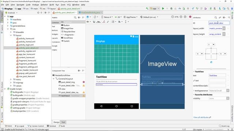Click Zoom to Fit Screen icon
This screenshot has width=234, height=131.
[x=185, y=17]
